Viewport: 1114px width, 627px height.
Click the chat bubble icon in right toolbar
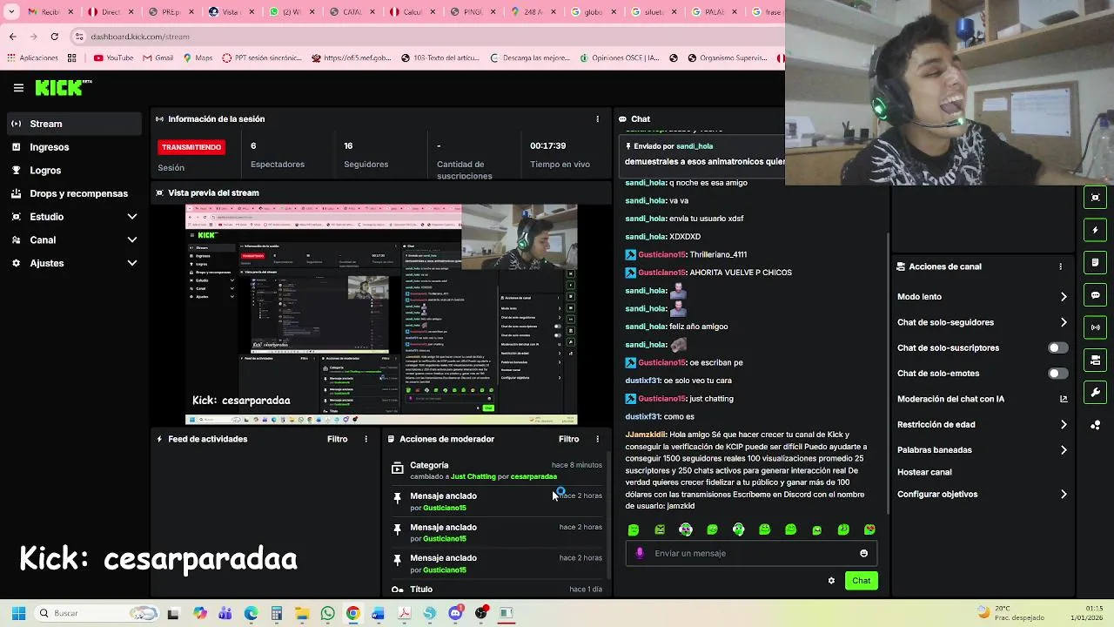[1096, 295]
